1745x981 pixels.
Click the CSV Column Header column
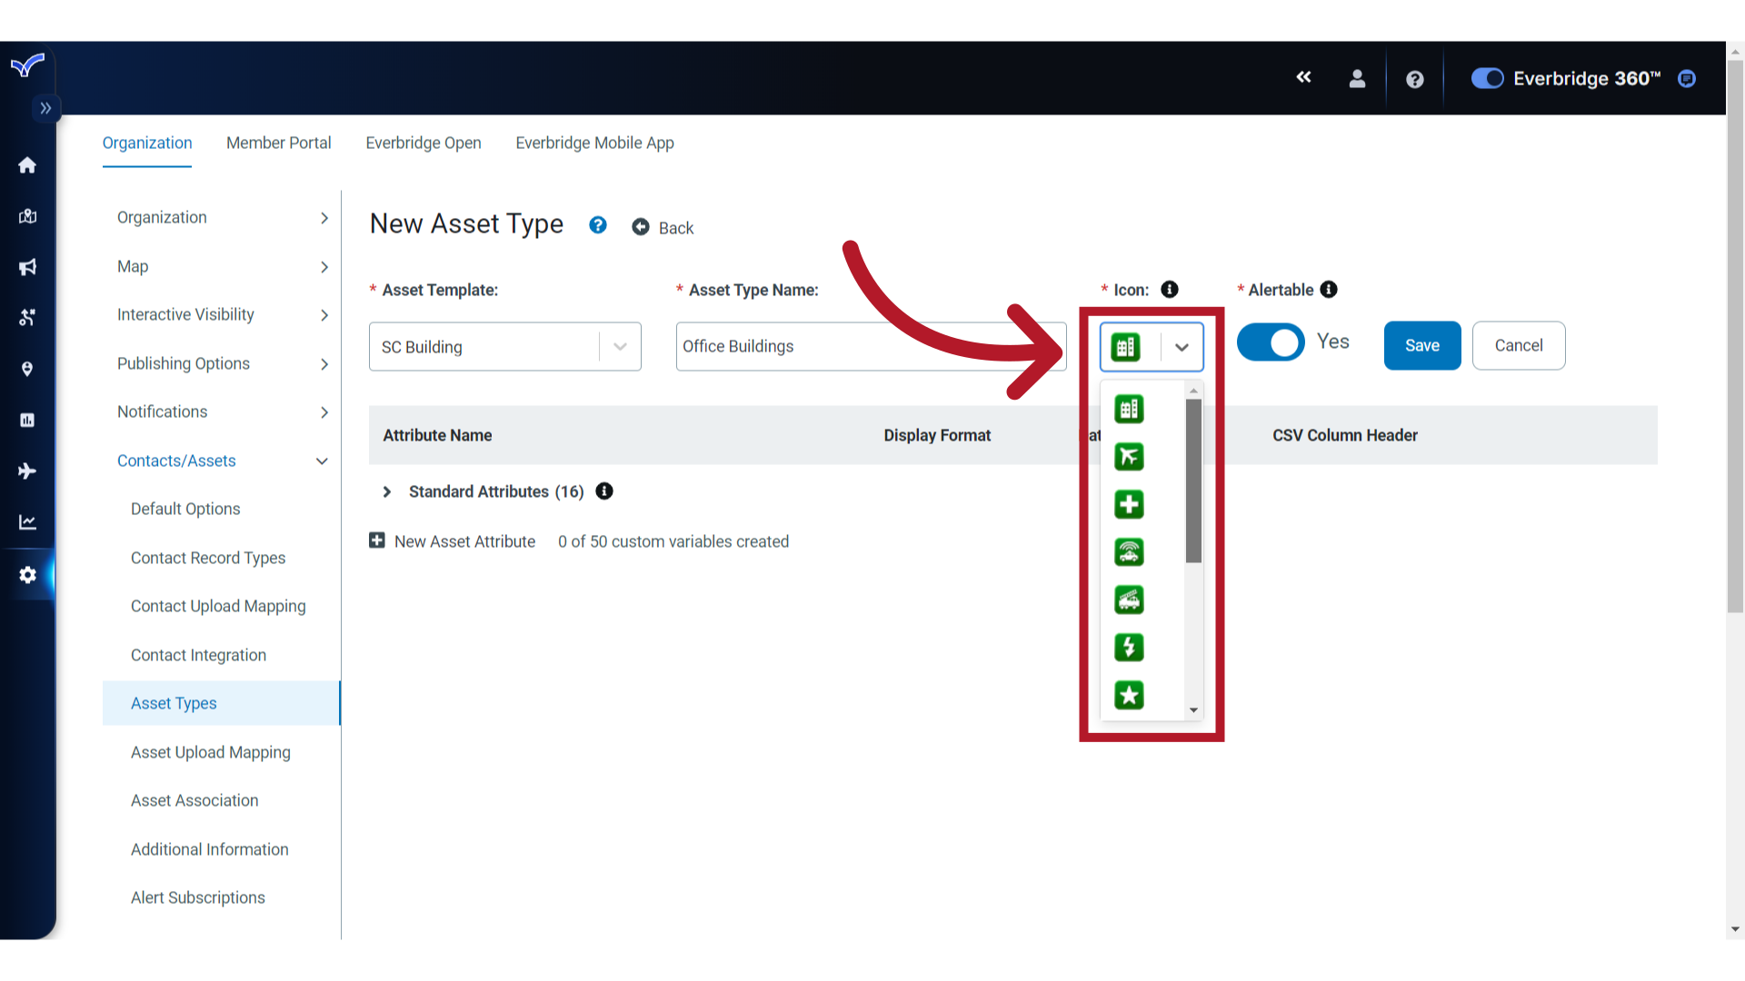pos(1345,435)
